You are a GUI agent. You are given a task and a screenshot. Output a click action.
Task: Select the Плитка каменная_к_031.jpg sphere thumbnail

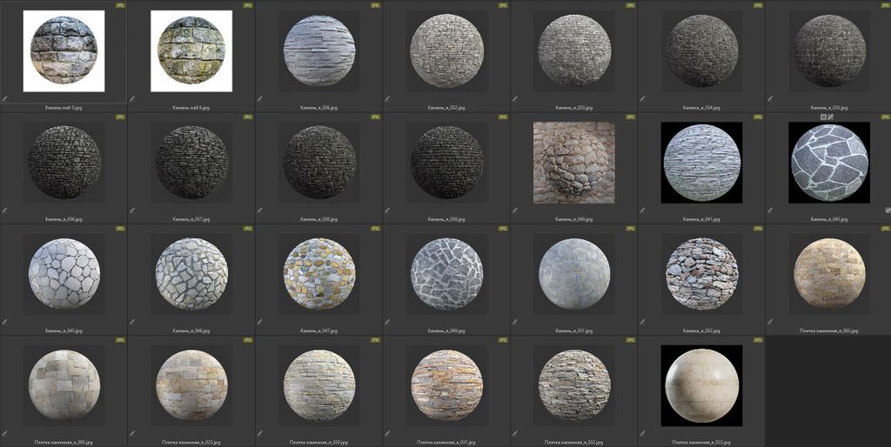446,385
